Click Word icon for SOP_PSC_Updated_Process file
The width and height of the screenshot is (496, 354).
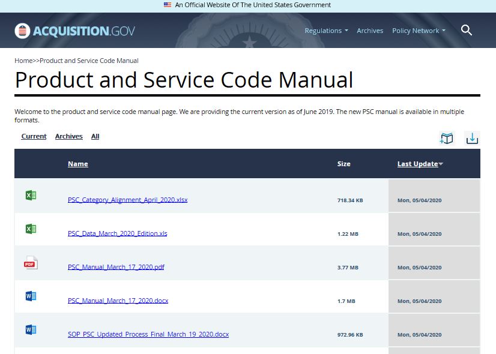31,329
